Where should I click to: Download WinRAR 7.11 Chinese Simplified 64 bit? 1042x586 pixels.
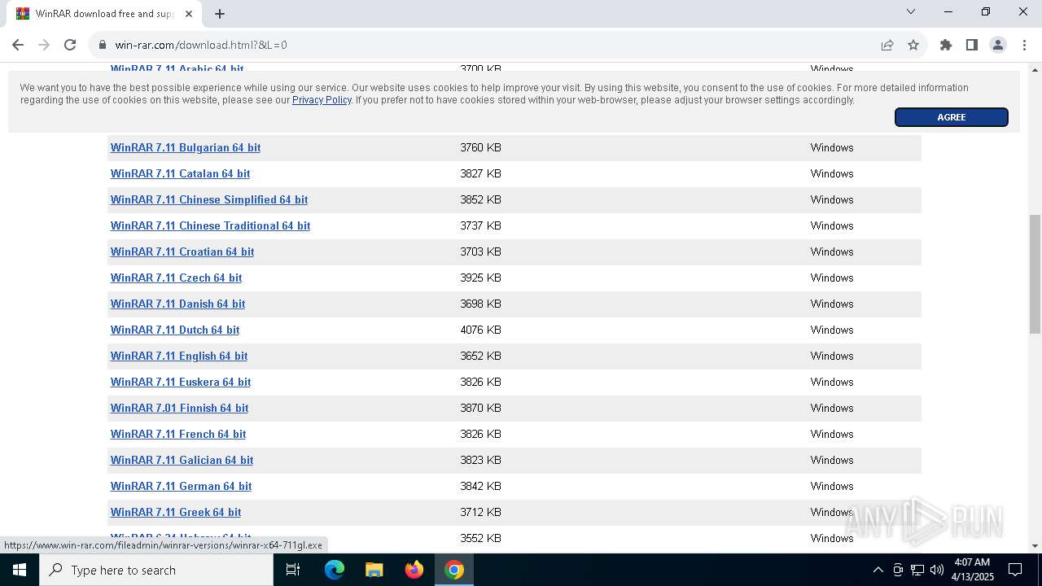pos(209,199)
